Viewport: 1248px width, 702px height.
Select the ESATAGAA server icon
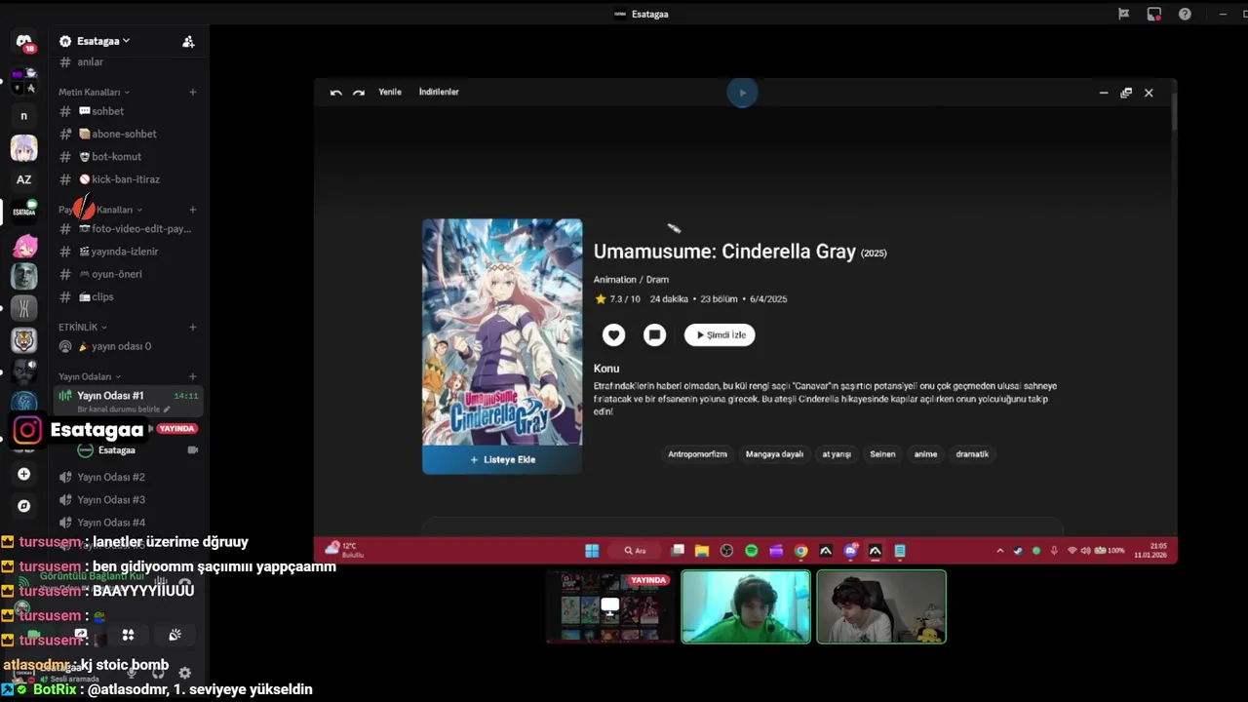[24, 212]
